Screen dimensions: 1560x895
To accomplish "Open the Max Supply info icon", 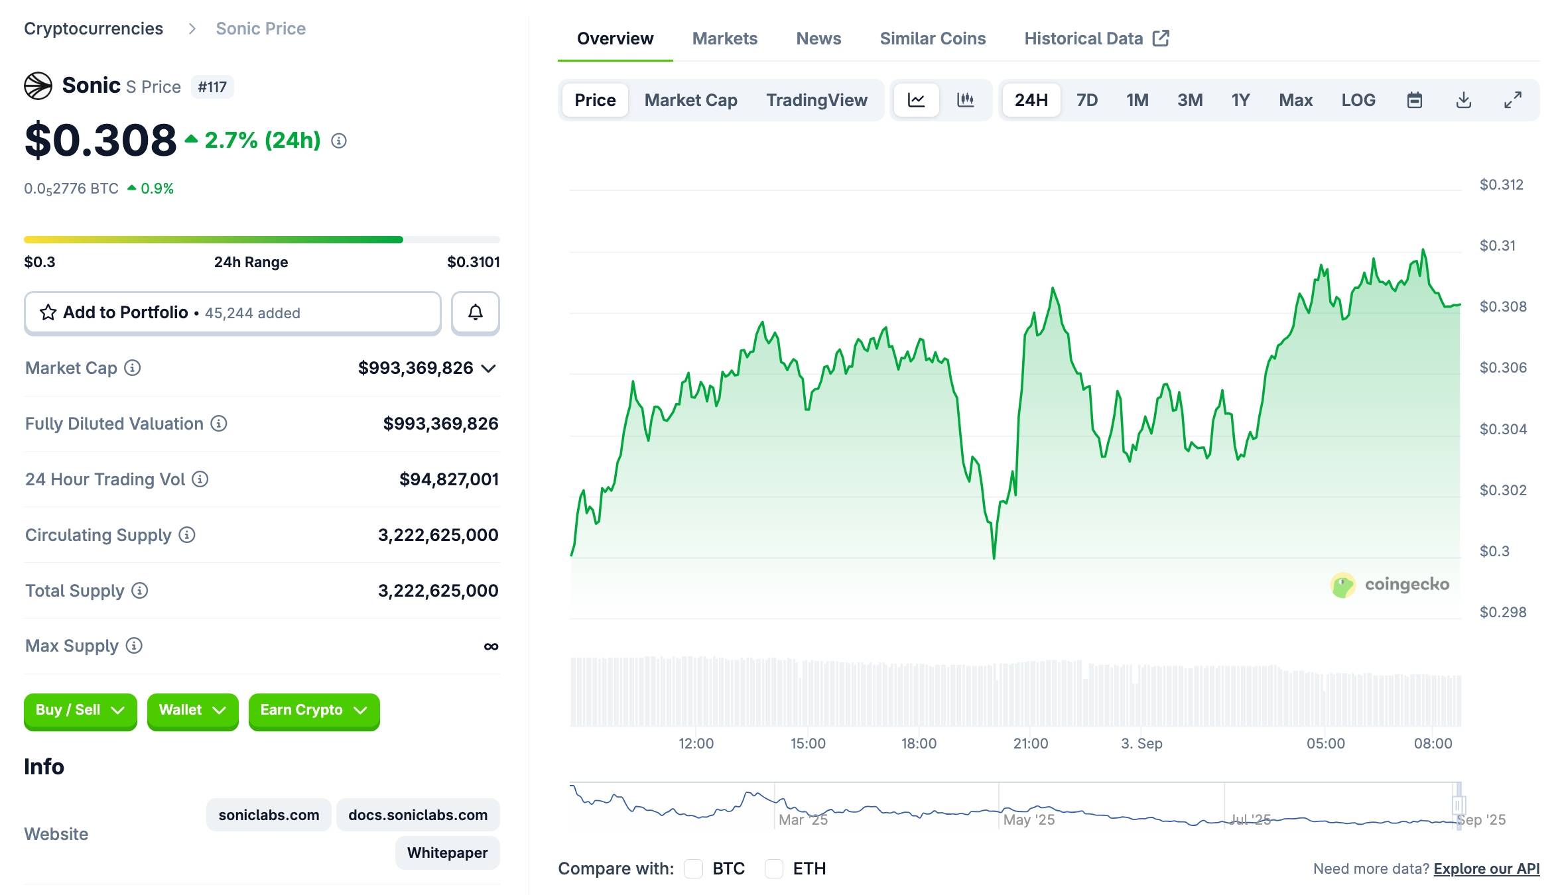I will point(134,646).
